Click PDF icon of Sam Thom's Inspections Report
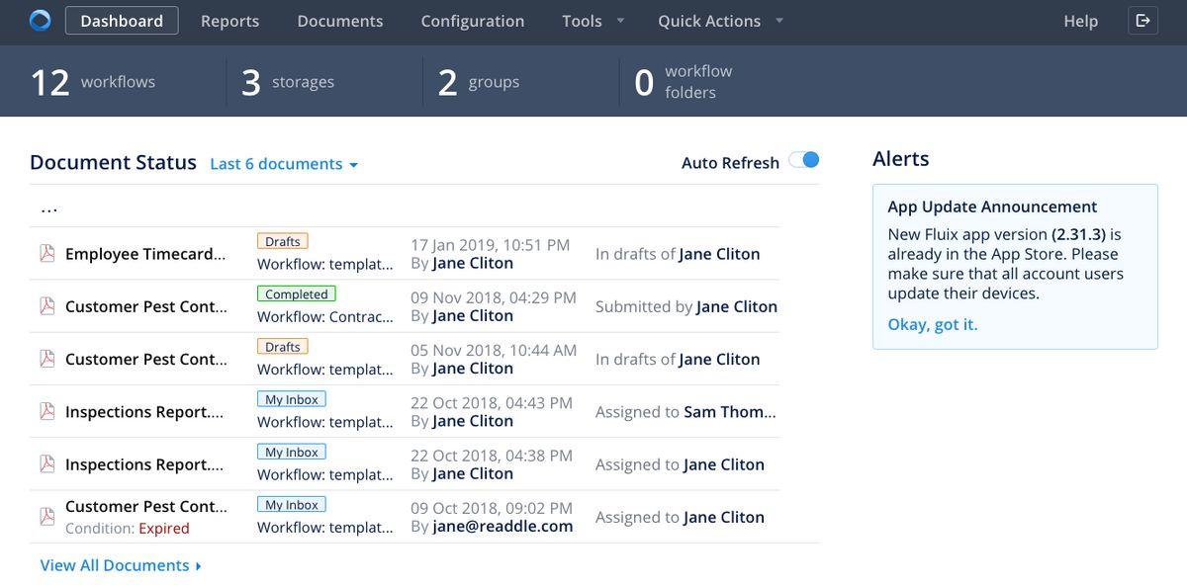This screenshot has height=585, width=1187. (x=46, y=411)
